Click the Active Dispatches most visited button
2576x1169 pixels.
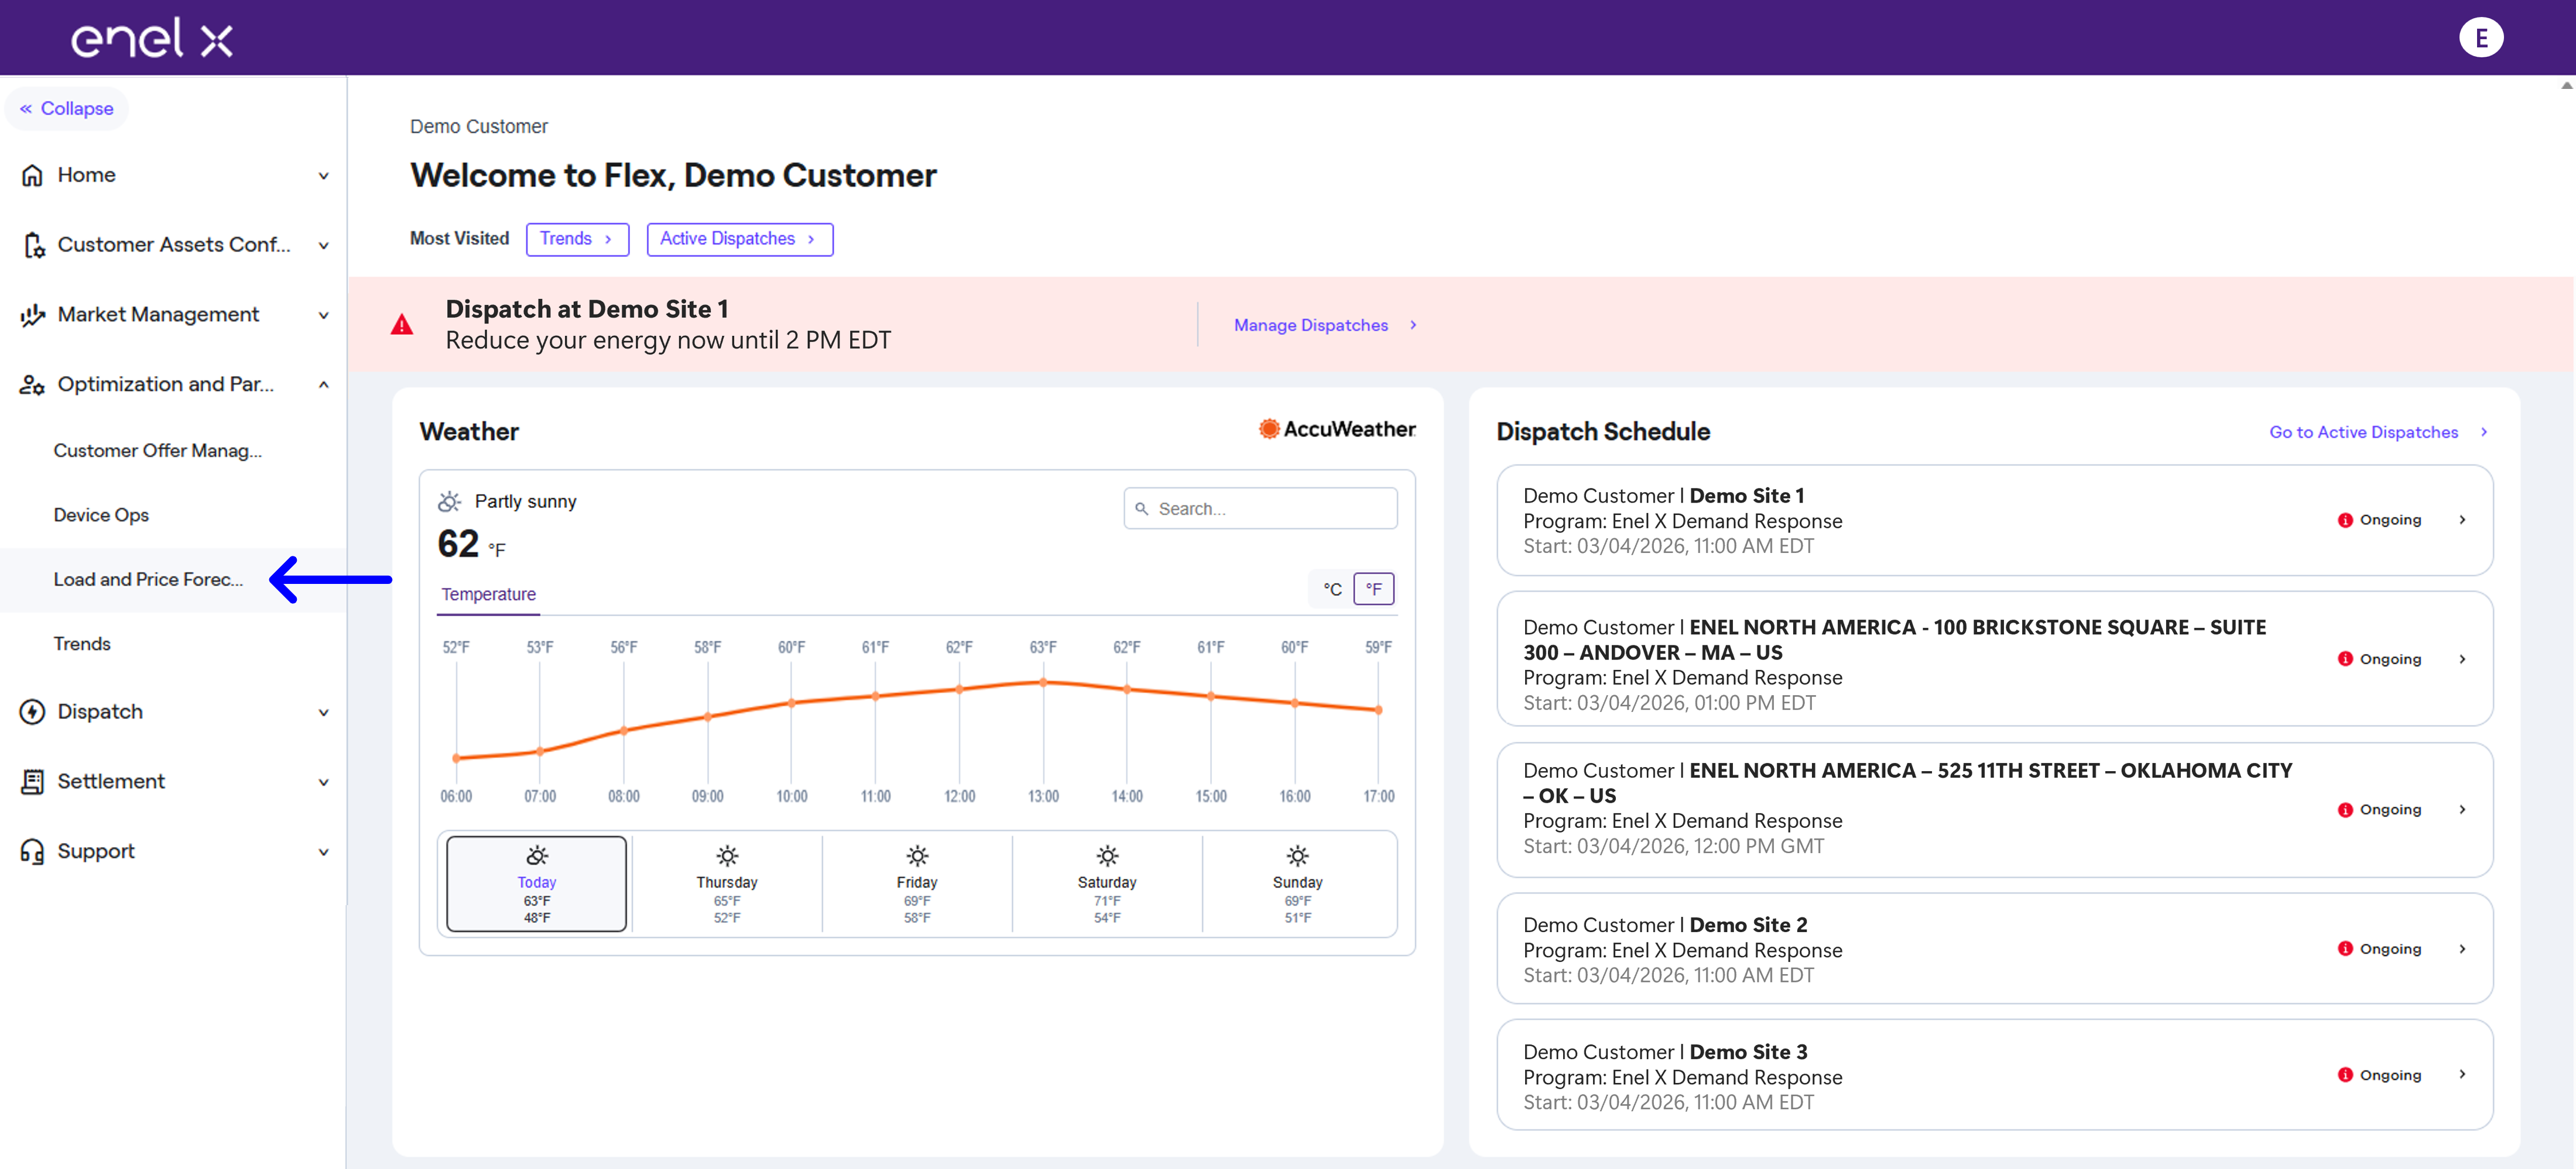(x=739, y=239)
